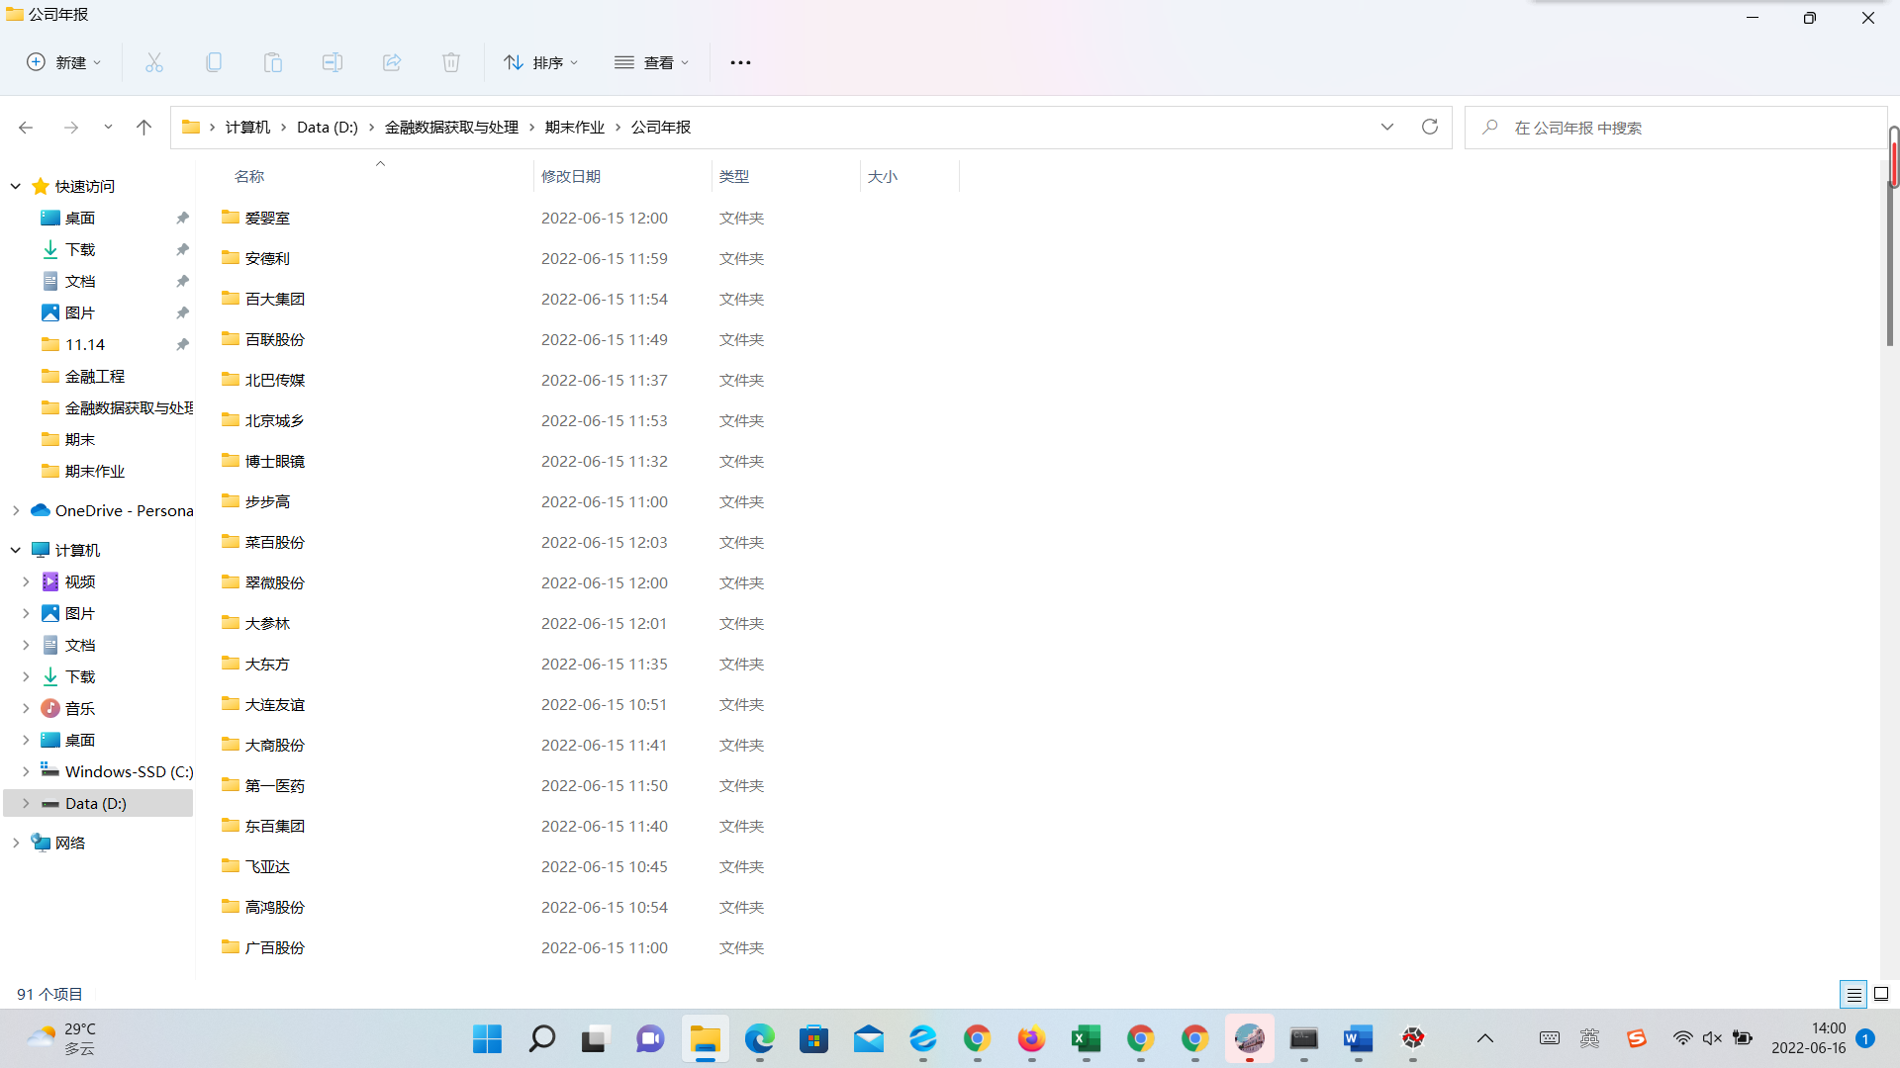Click the Paste clipboard icon

tap(273, 62)
